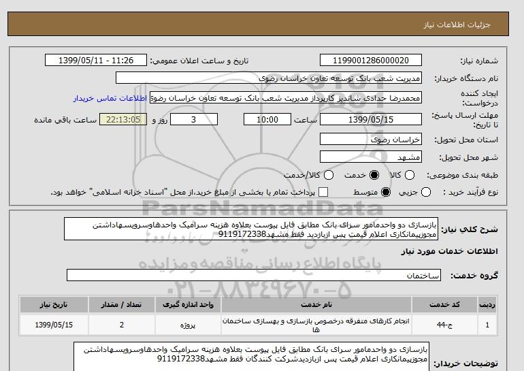Click the تاریخ نیاز column header
The height and width of the screenshot is (371, 524).
pos(54,304)
